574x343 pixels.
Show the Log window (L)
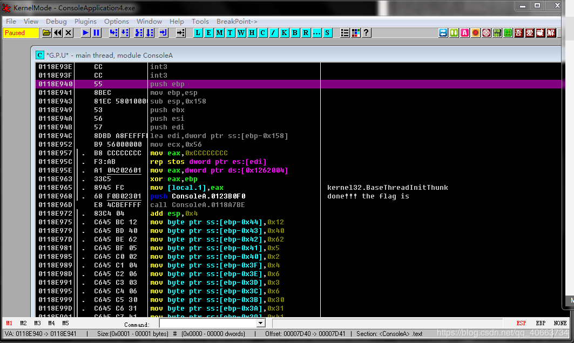tap(198, 33)
